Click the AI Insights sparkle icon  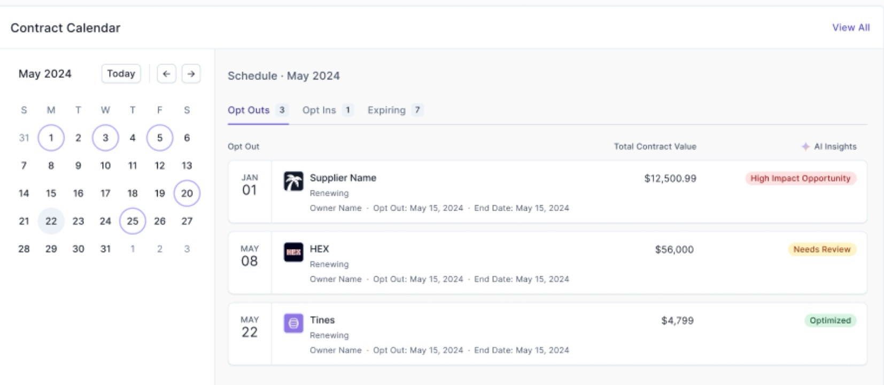coord(805,147)
